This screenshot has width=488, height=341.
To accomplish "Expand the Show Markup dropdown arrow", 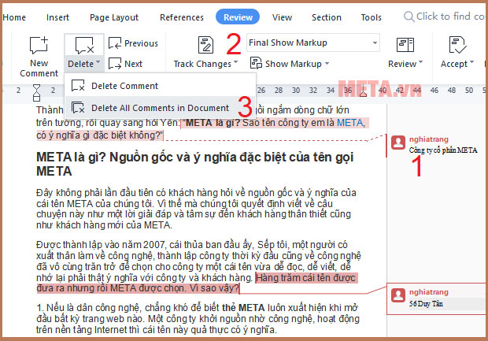I will click(327, 64).
